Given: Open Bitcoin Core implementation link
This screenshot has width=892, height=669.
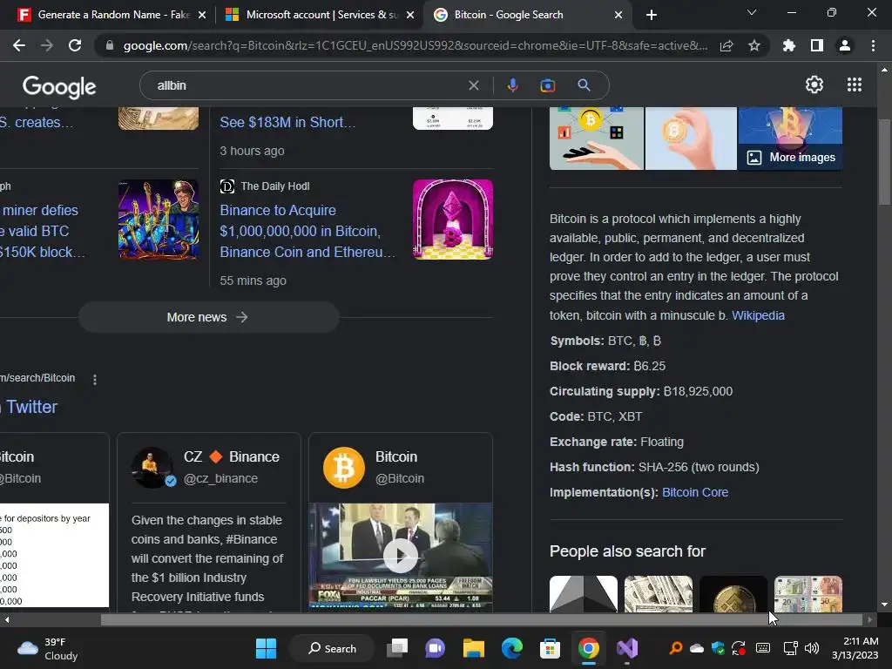Looking at the screenshot, I should 695,492.
